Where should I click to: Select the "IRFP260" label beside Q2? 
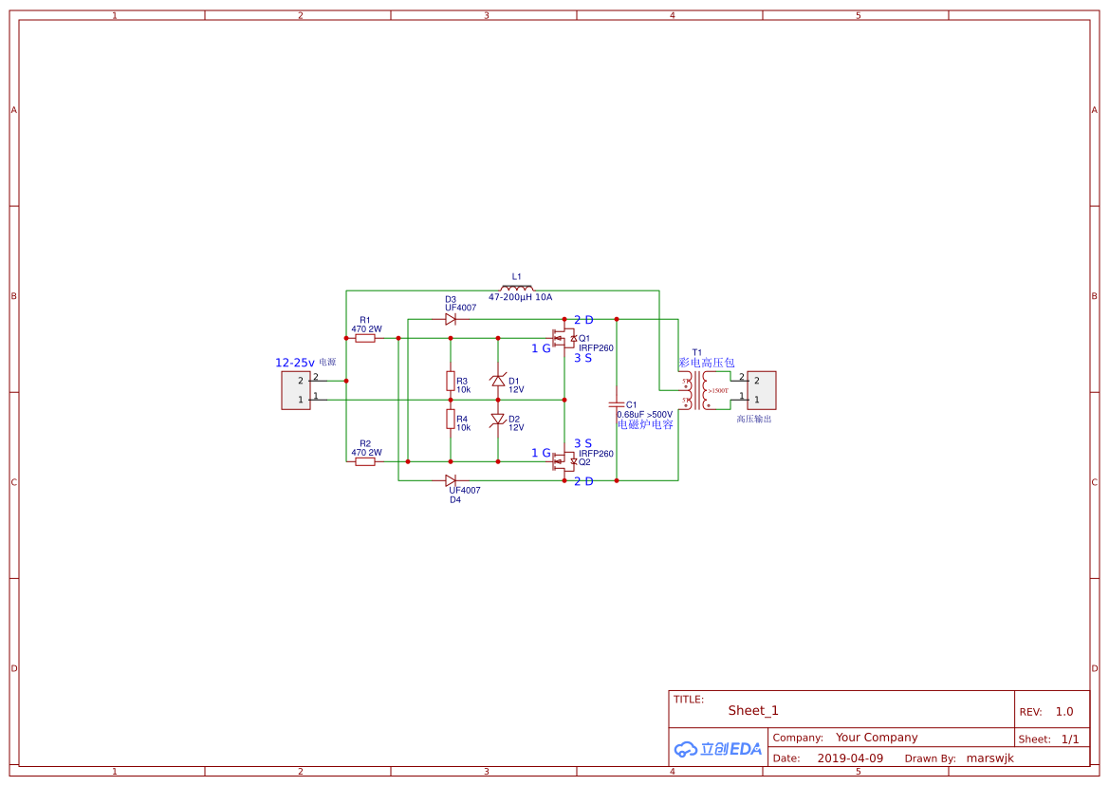point(596,454)
